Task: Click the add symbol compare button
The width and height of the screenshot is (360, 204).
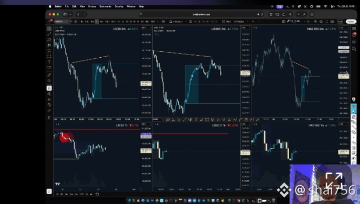Action: click(x=76, y=21)
